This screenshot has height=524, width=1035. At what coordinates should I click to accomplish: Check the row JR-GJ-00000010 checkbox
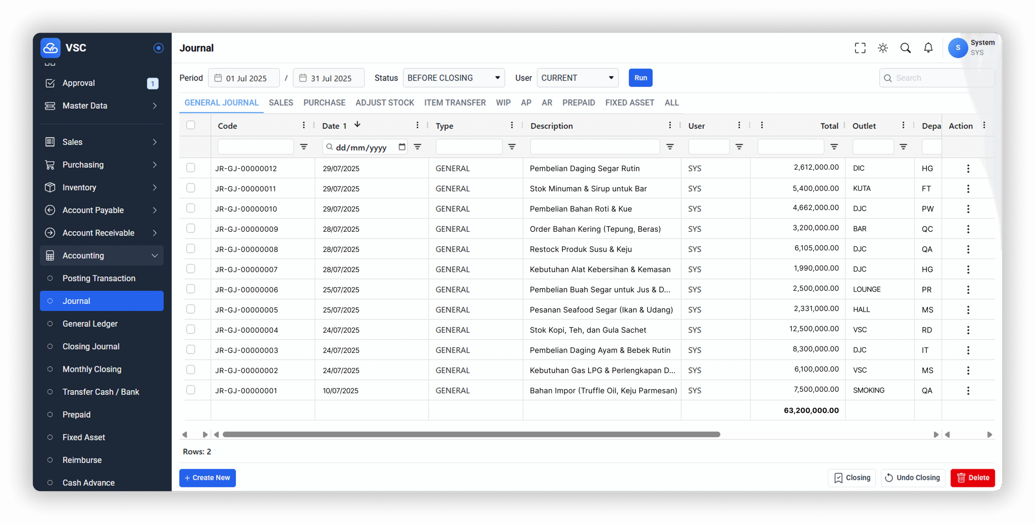[x=191, y=208]
